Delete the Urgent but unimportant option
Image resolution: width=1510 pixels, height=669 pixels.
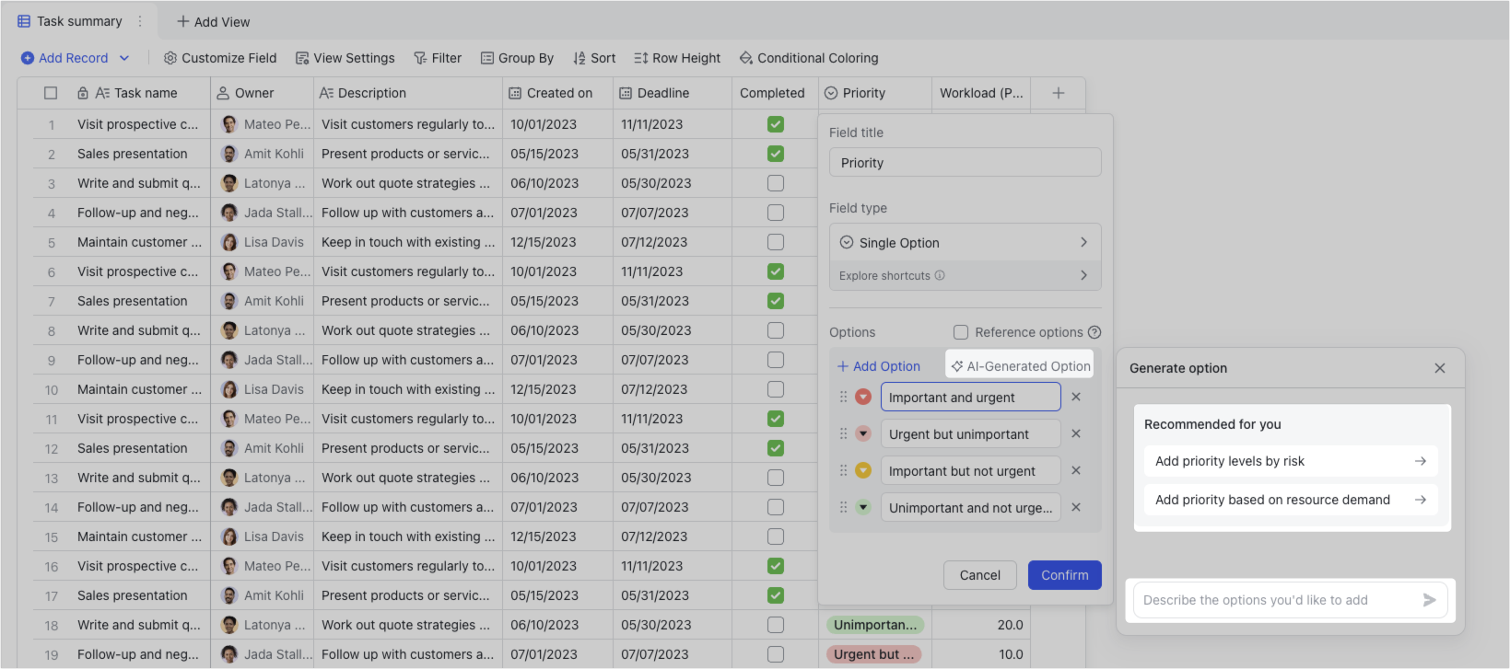[x=1076, y=433]
